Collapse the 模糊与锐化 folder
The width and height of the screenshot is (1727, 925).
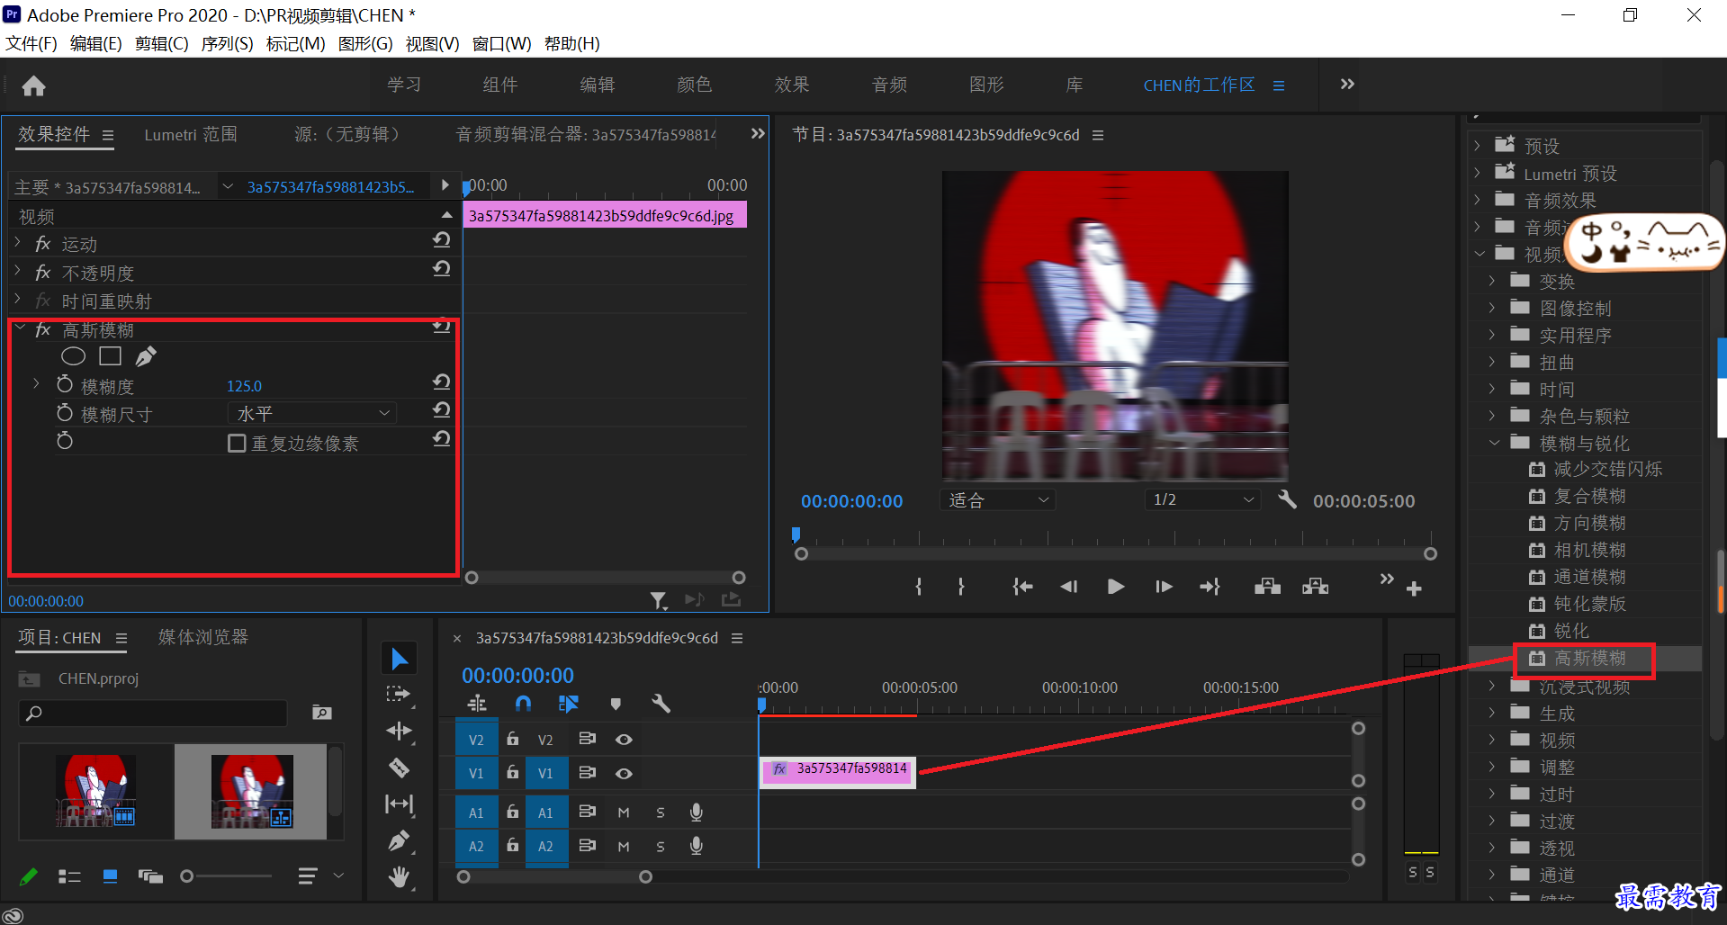1494,442
